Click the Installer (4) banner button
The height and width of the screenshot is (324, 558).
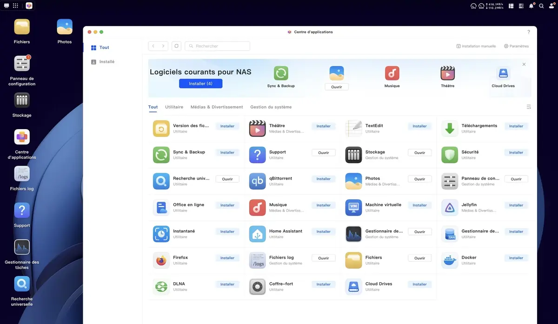click(200, 83)
